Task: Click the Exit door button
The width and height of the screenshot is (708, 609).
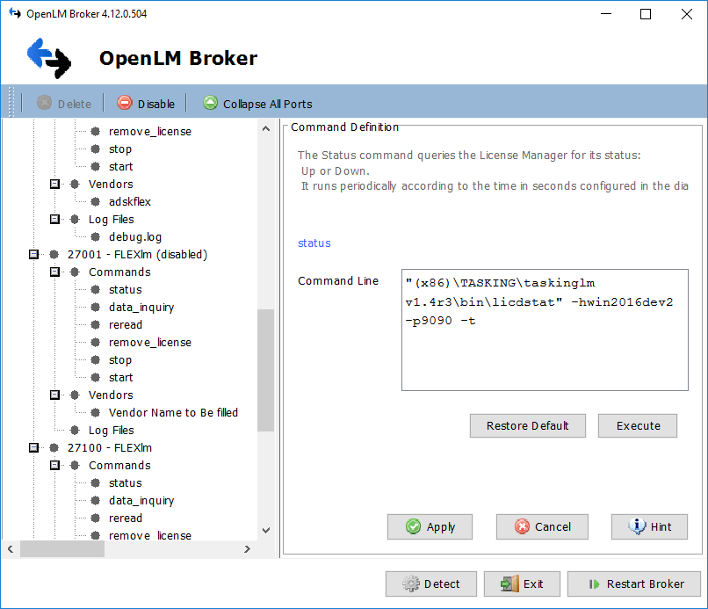Action: 522,584
